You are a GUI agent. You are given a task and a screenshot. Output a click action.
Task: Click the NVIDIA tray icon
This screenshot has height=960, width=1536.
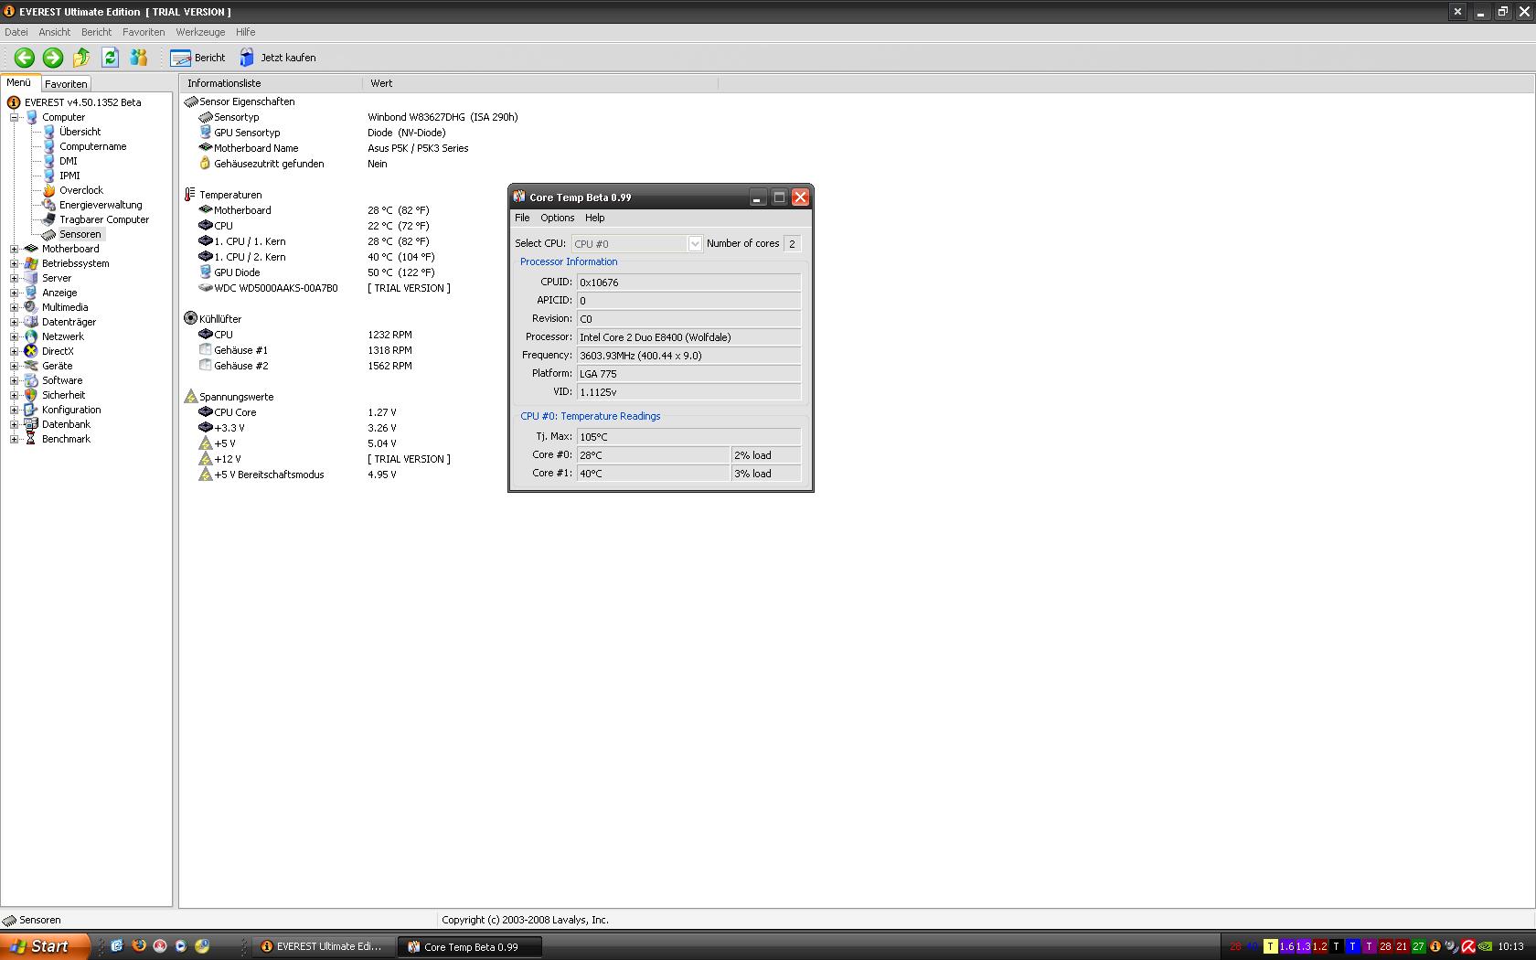(x=1486, y=947)
